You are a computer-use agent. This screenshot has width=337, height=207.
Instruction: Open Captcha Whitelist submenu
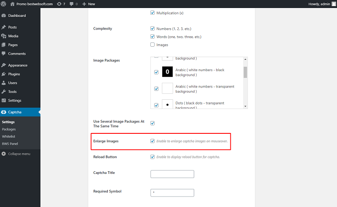(8, 136)
